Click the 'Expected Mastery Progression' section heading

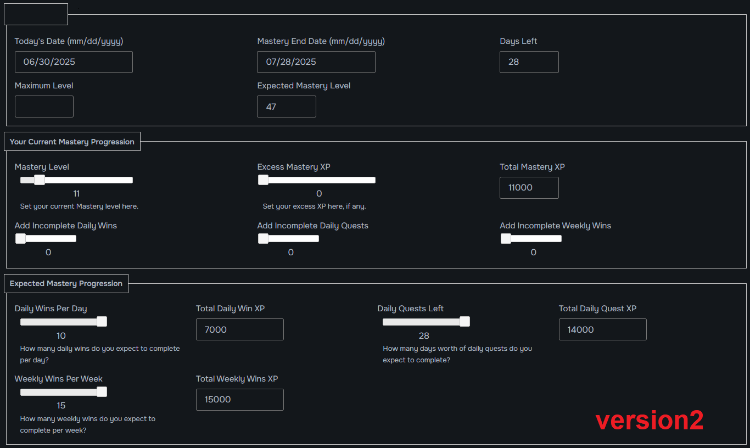(66, 283)
